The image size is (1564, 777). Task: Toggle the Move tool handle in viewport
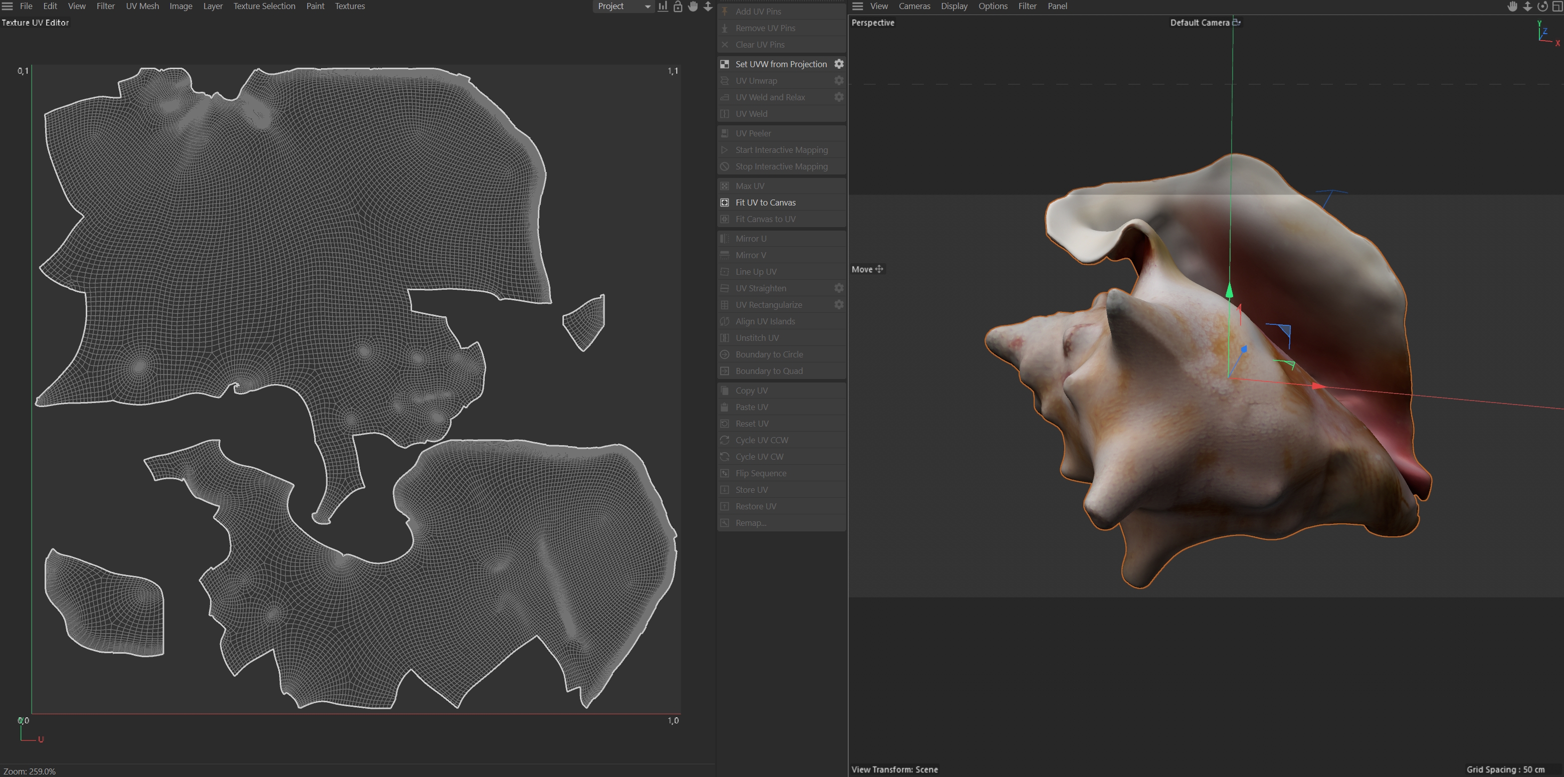pos(879,269)
